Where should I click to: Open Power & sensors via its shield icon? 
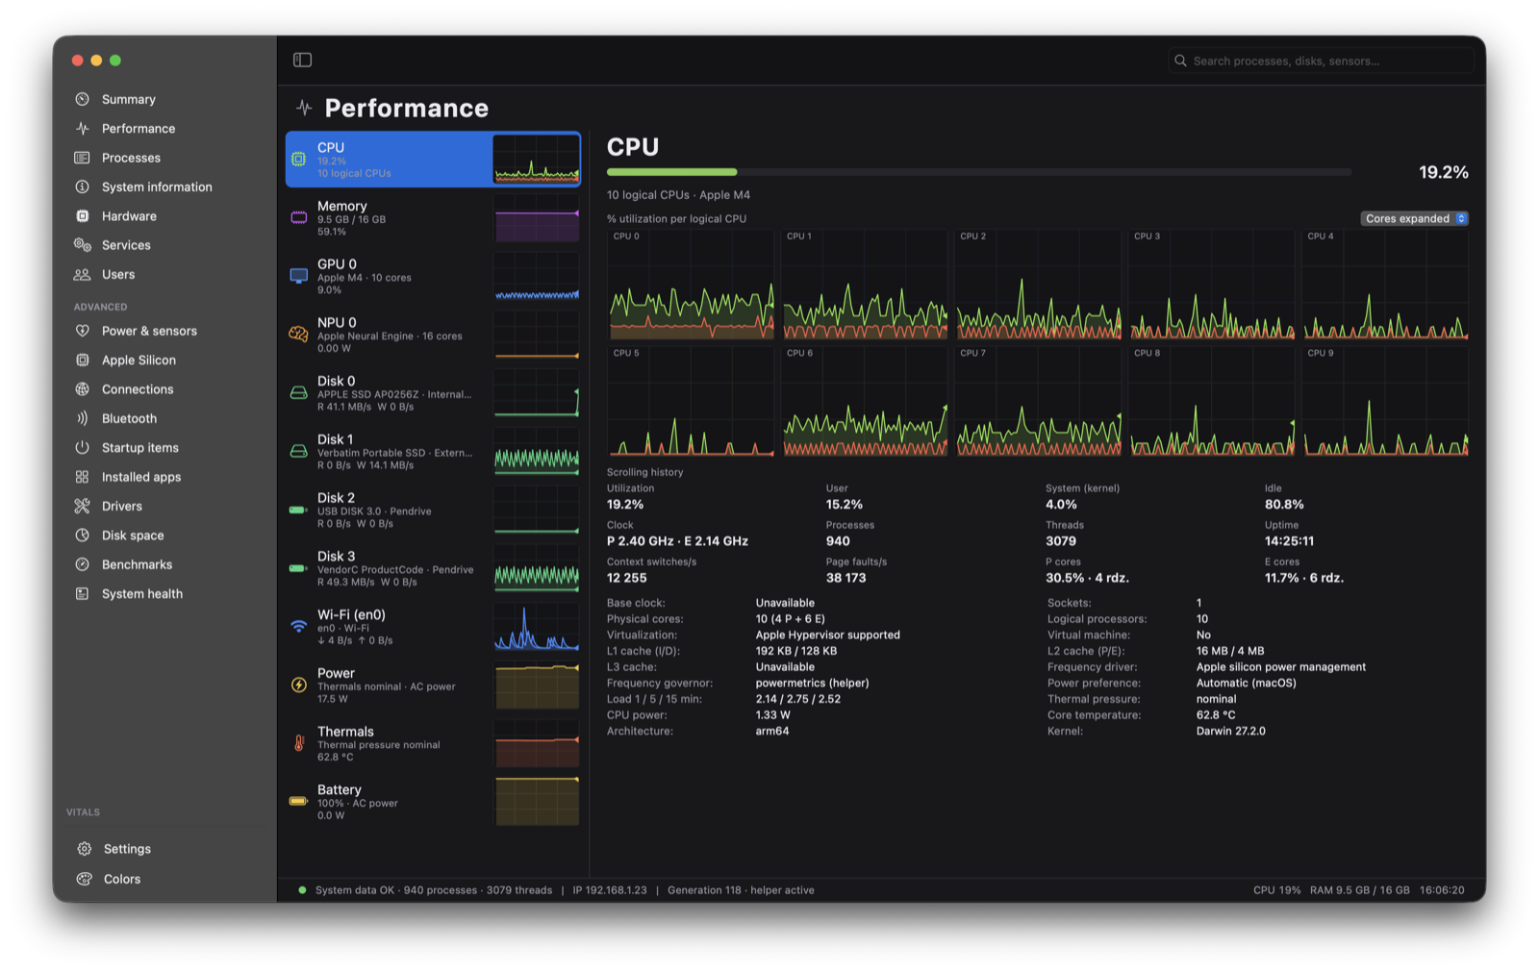(x=83, y=331)
